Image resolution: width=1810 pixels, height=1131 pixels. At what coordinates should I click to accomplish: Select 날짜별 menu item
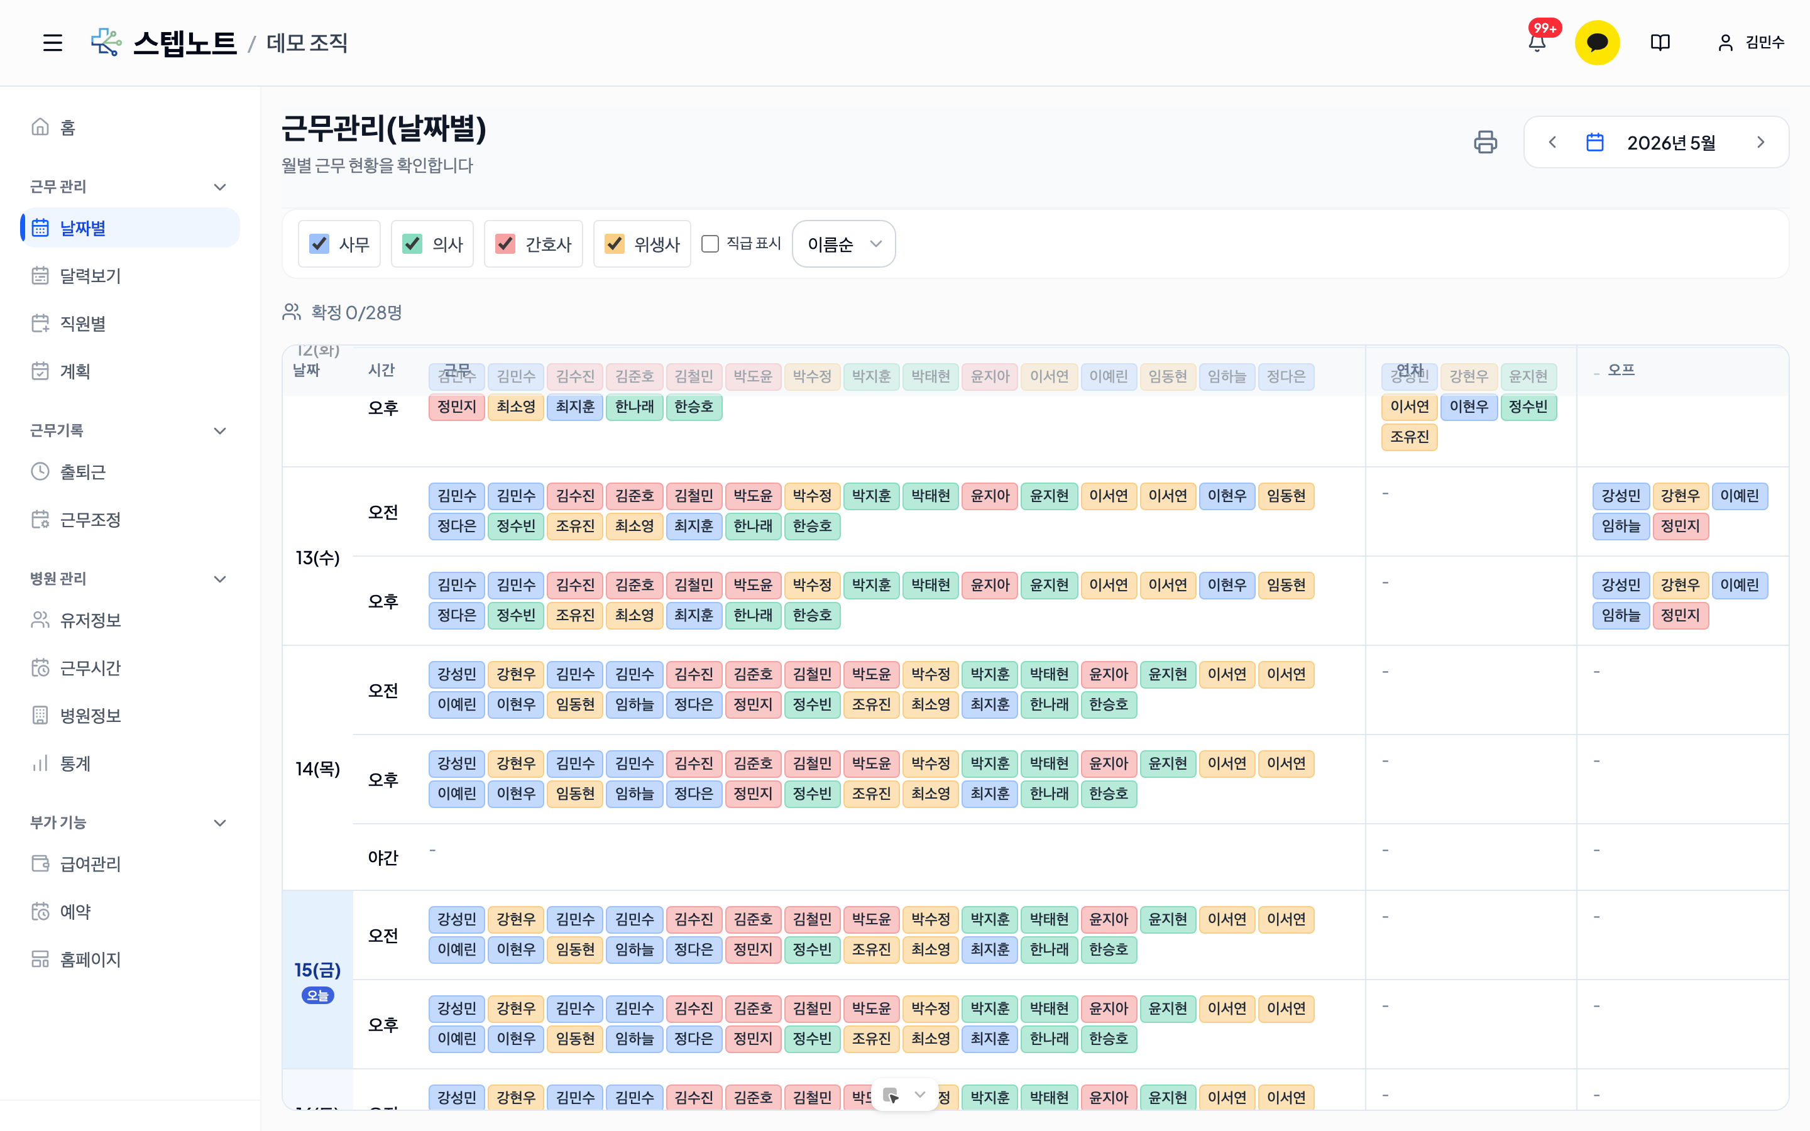click(x=130, y=227)
